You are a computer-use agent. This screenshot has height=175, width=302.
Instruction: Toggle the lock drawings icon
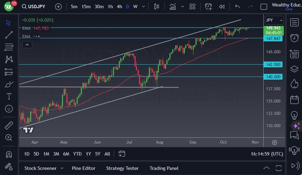pos(9,166)
